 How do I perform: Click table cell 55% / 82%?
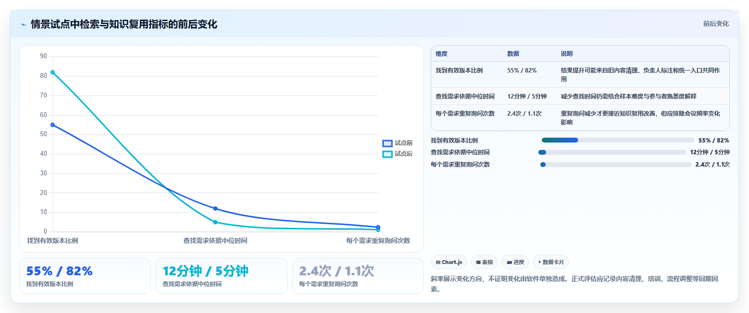522,71
